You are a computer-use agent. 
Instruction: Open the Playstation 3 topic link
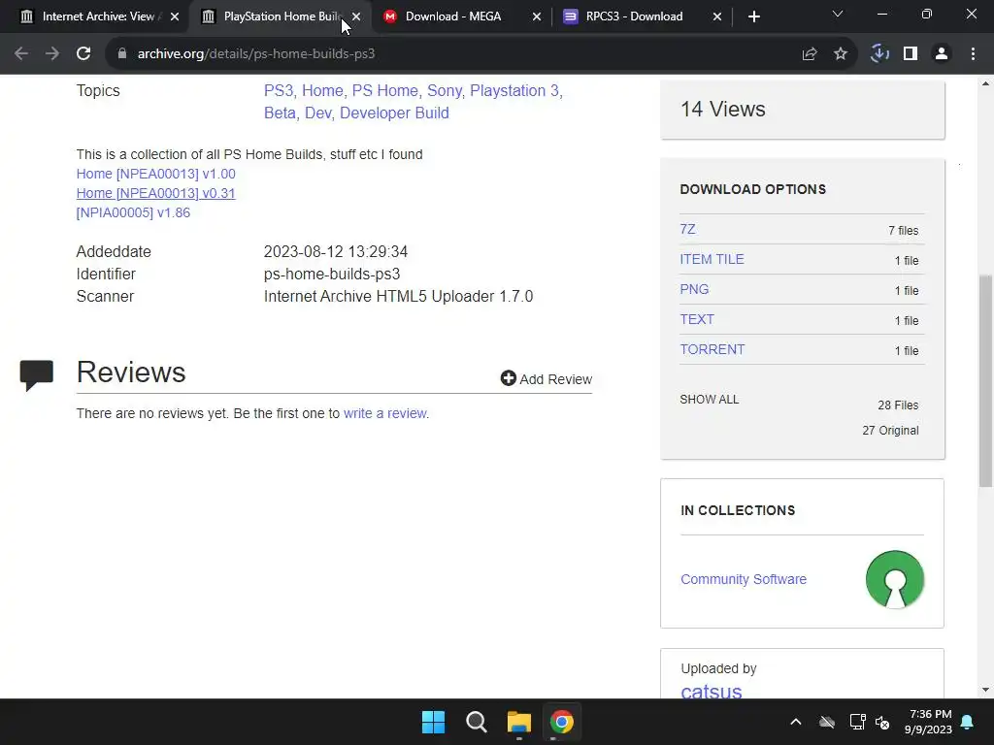(514, 90)
